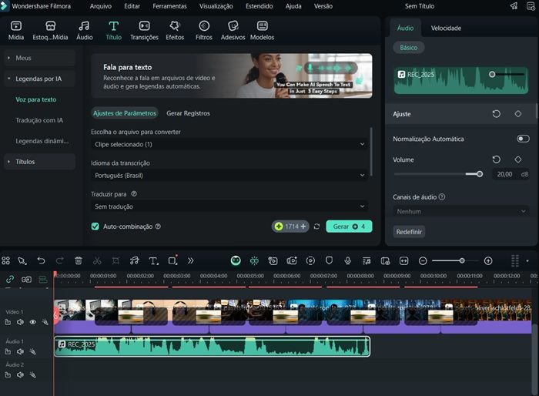Mute the Áudio 2 track

(20, 374)
